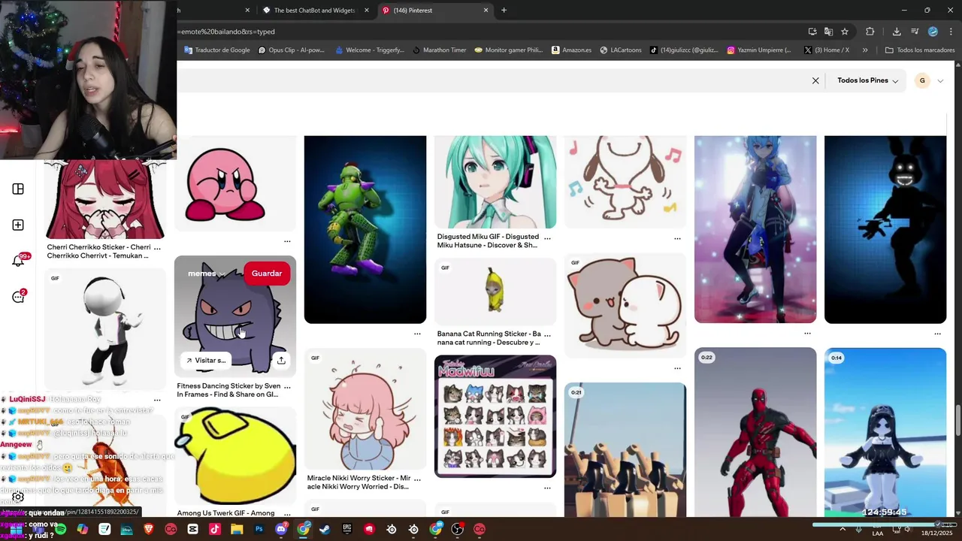This screenshot has height=541, width=962.
Task: Open Chrome downloads icon
Action: point(897,32)
